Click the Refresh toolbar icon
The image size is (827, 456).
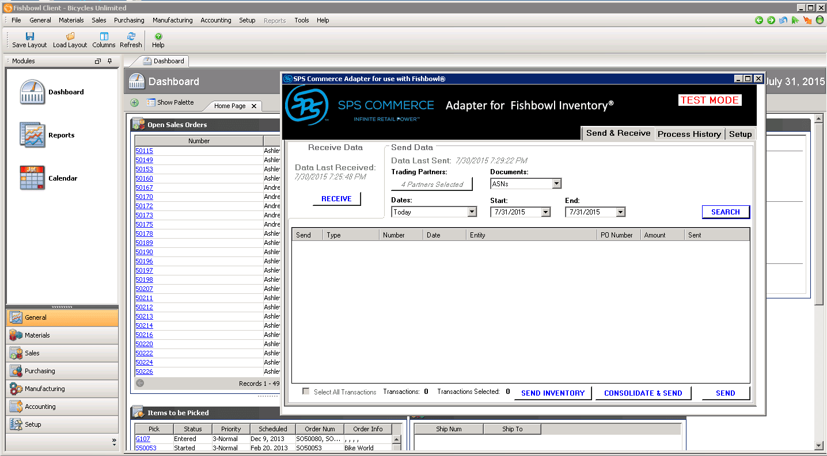[x=131, y=36]
